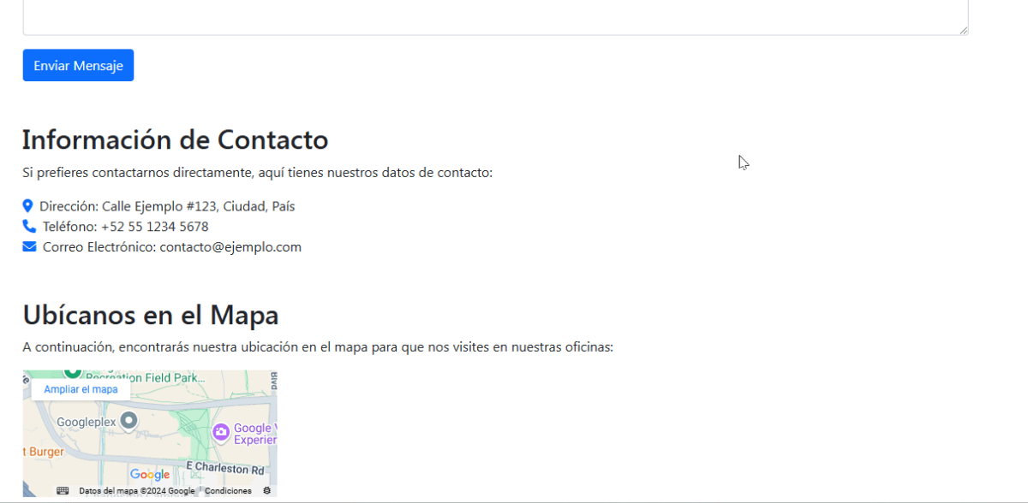Click the Datos del mapa ©2024 text
The image size is (1028, 503).
[136, 491]
